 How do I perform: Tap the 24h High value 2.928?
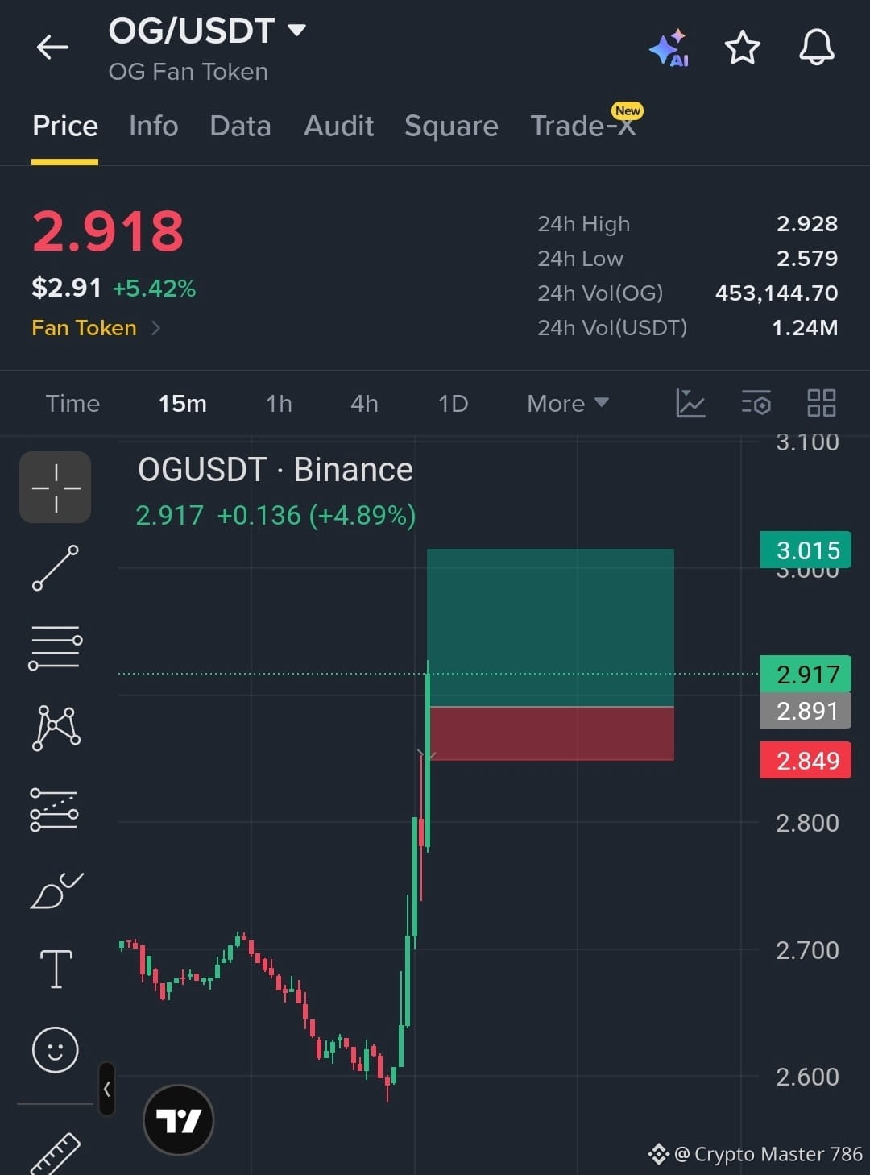[x=807, y=224]
